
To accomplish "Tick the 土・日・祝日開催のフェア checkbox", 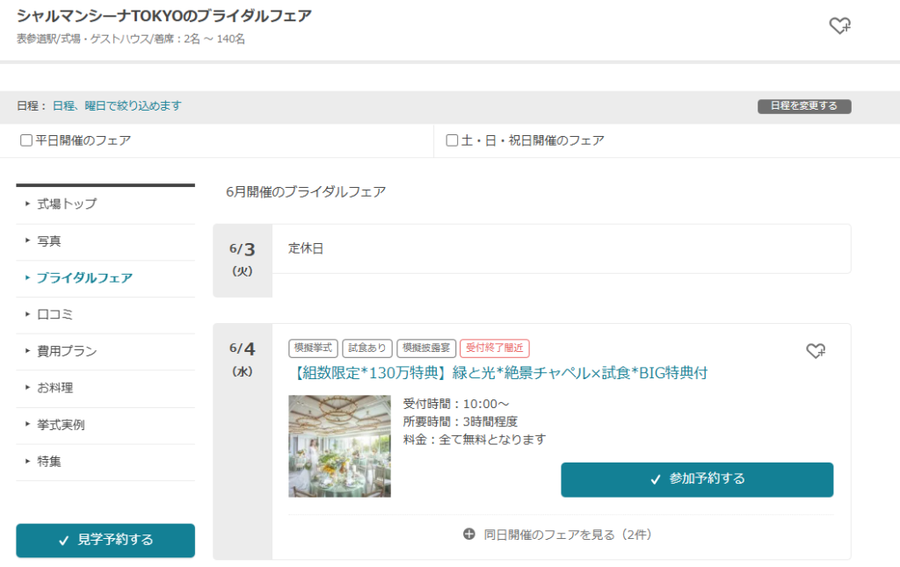I will (452, 140).
